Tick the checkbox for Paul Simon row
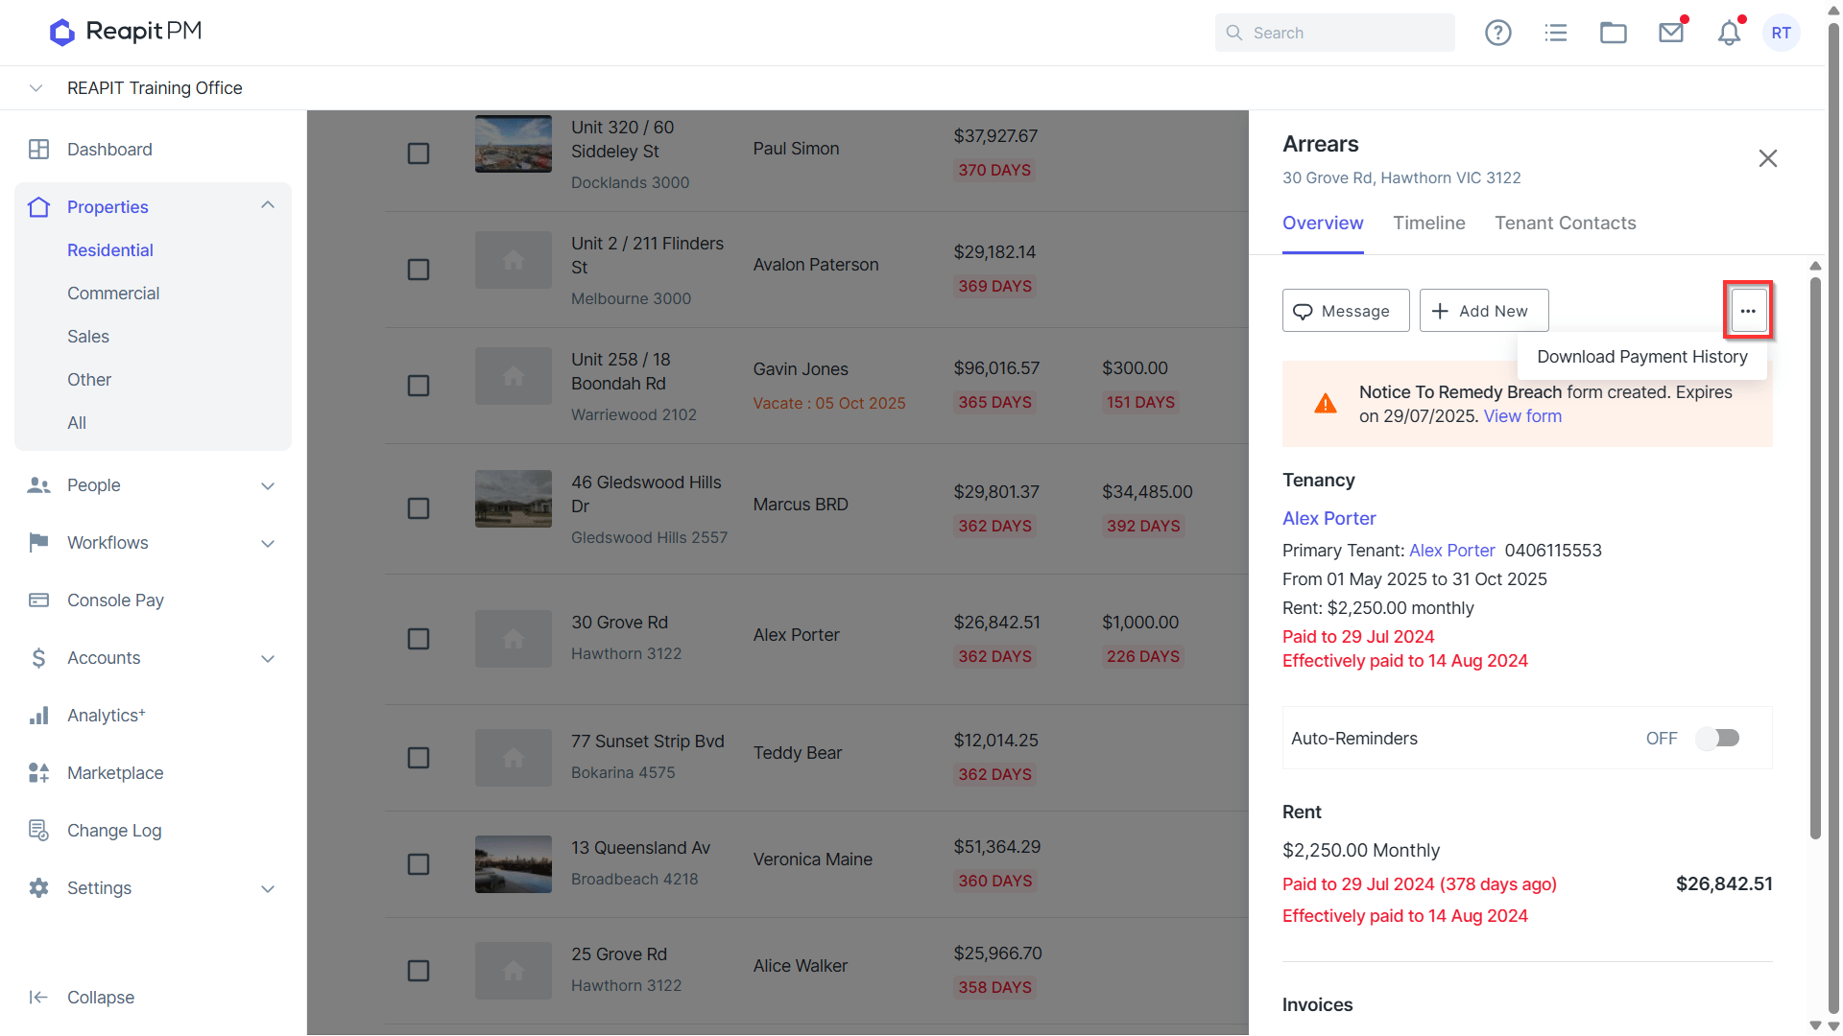This screenshot has height=1036, width=1843. 419,153
